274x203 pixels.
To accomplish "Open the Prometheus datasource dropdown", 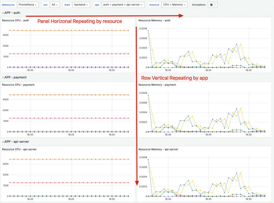I will [28, 5].
